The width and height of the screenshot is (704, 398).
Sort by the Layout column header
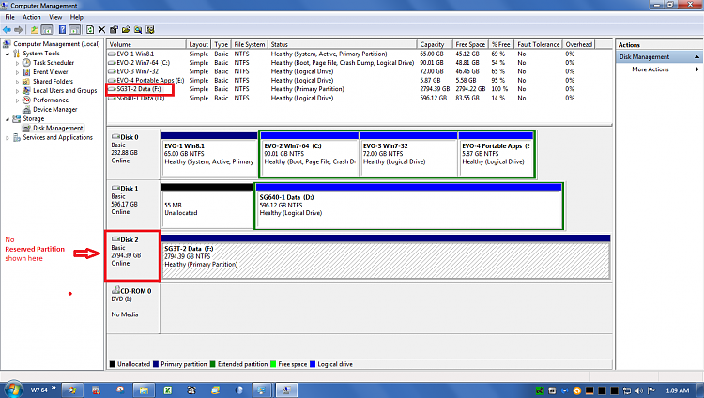(198, 44)
